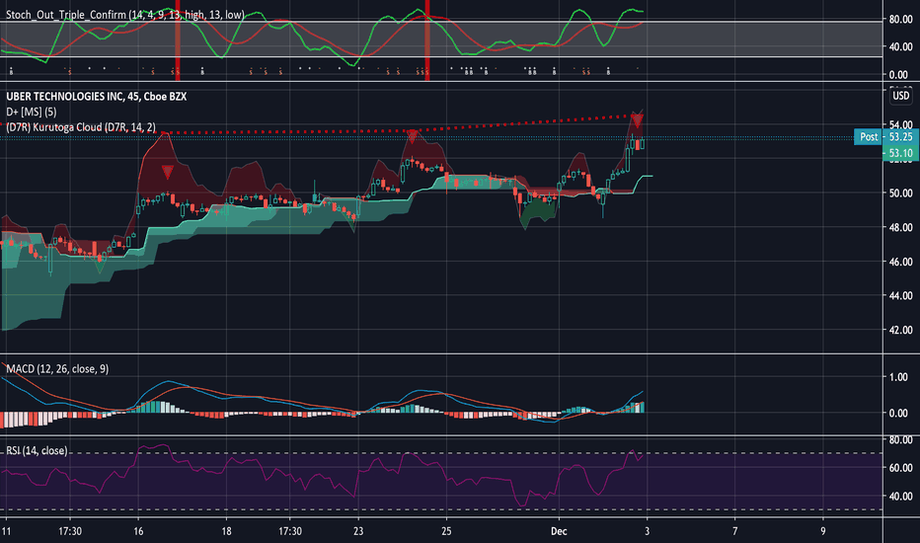Click the 16 date label on time axis
Viewport: 920px width, 543px height.
click(x=138, y=531)
